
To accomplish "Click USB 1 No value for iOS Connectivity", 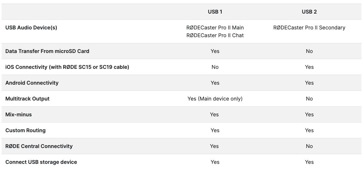I will [215, 67].
